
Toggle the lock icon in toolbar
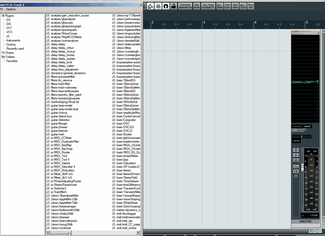(174, 6)
